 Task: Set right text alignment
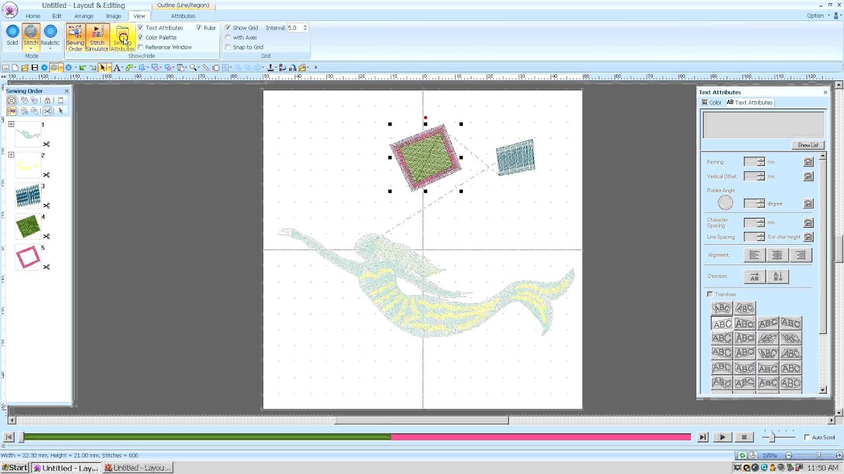[800, 255]
